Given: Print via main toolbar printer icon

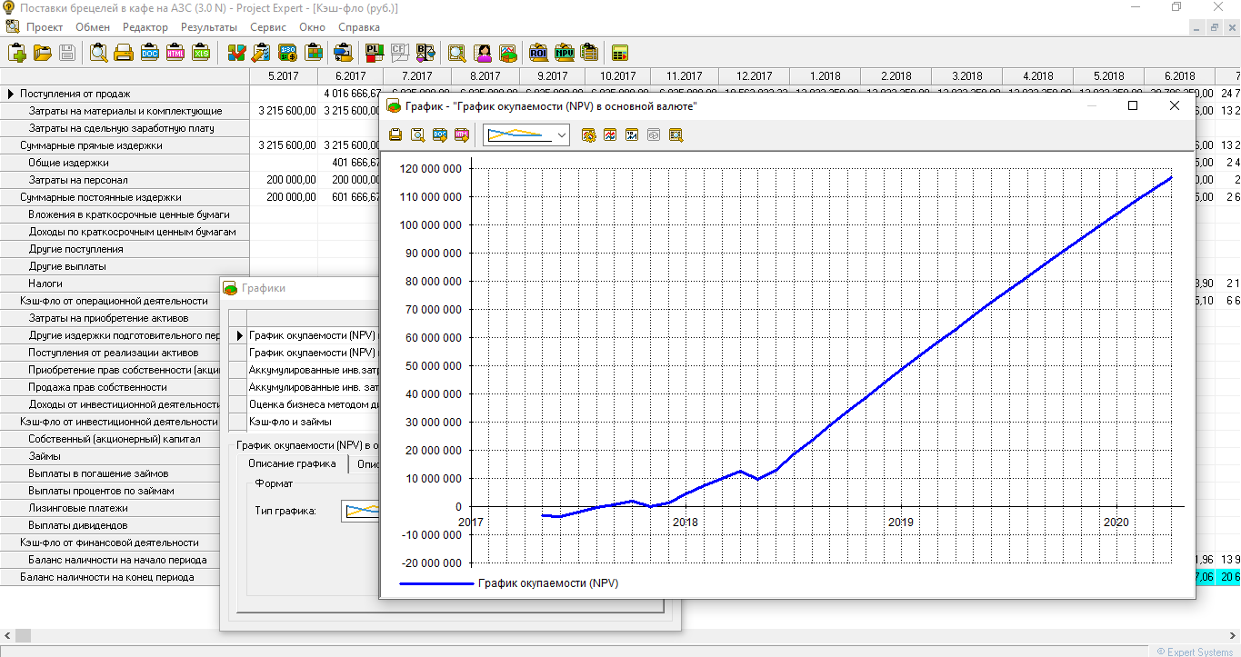Looking at the screenshot, I should coord(124,52).
